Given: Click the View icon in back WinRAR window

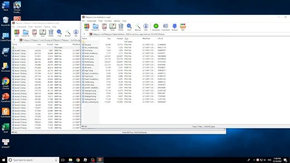Looking at the screenshot, I should pos(43,33).
